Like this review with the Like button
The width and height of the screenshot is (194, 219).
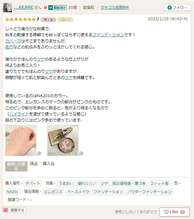tap(174, 212)
